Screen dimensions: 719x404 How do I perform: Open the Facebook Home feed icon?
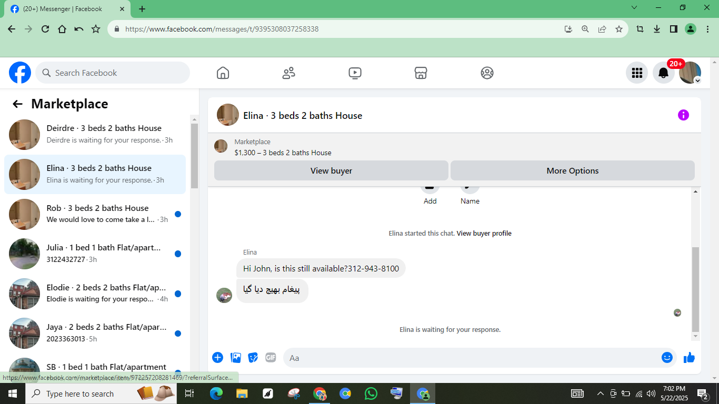[x=223, y=73]
